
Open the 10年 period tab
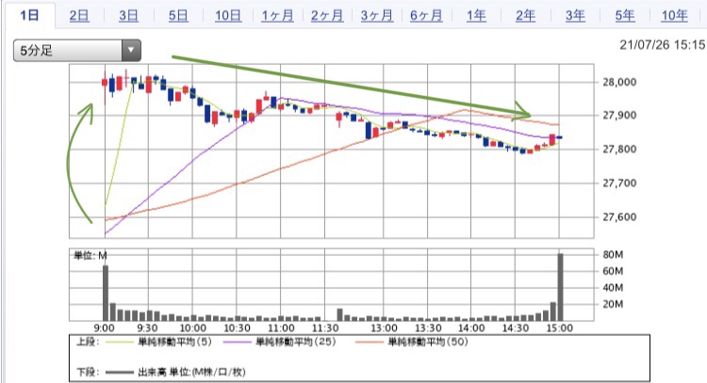(674, 16)
